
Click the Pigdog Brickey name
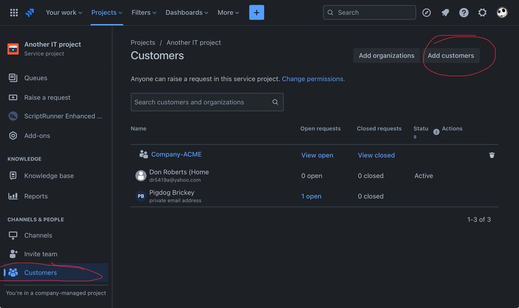pyautogui.click(x=172, y=192)
